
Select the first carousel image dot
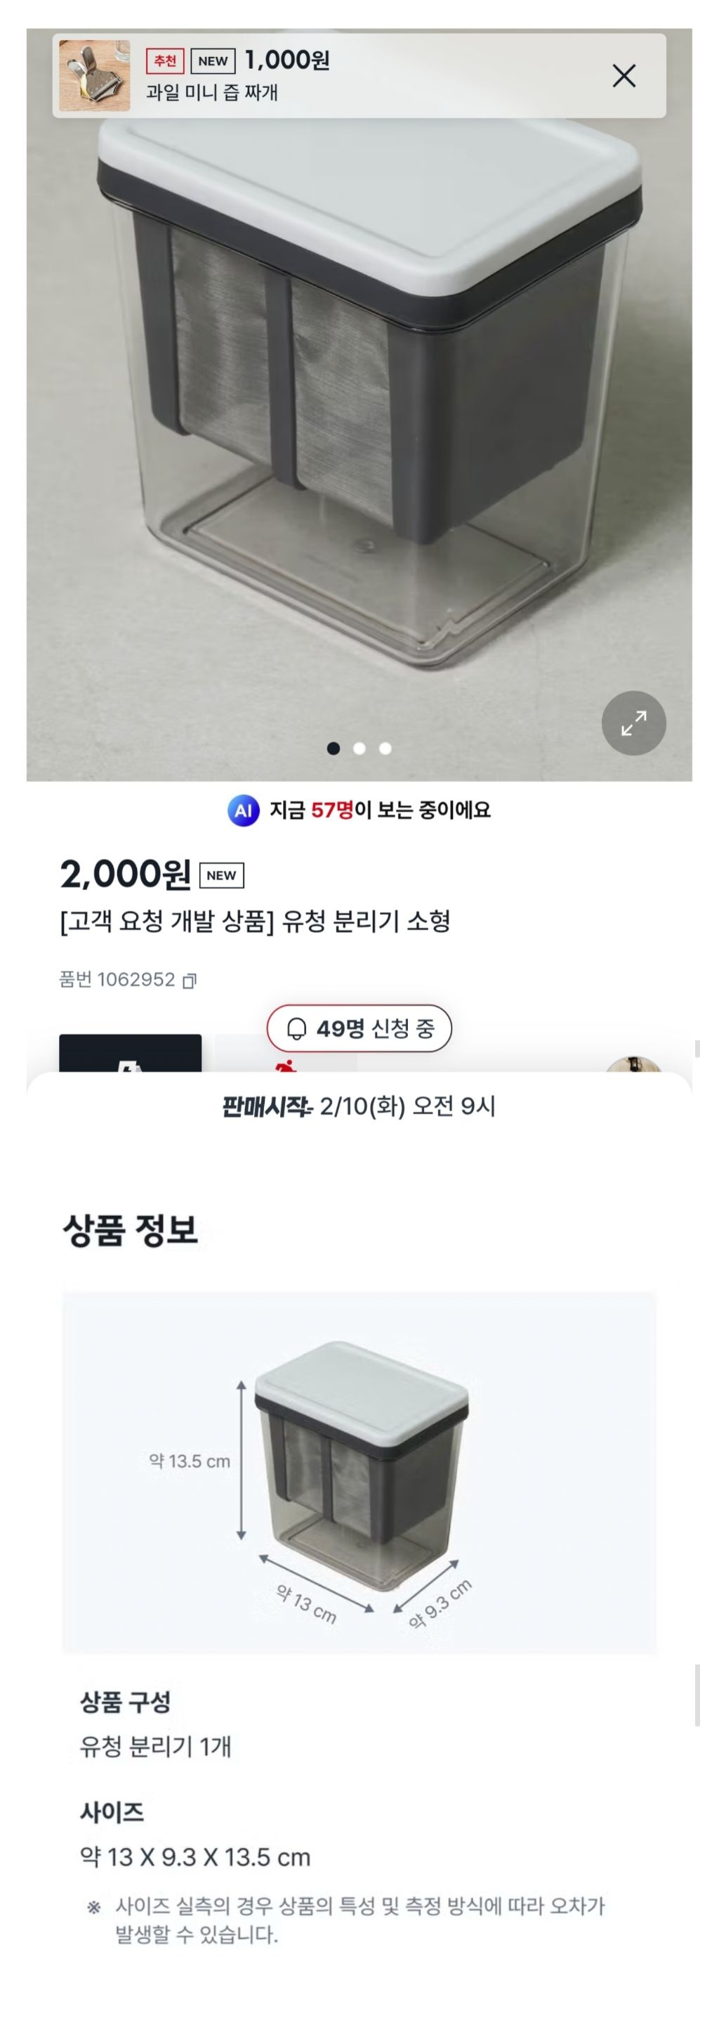tap(334, 749)
